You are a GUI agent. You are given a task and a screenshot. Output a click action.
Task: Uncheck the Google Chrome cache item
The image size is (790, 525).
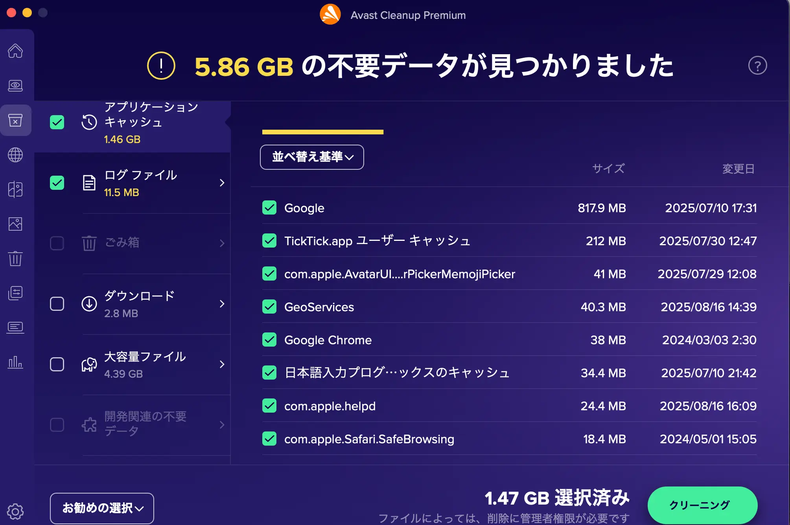click(x=269, y=340)
